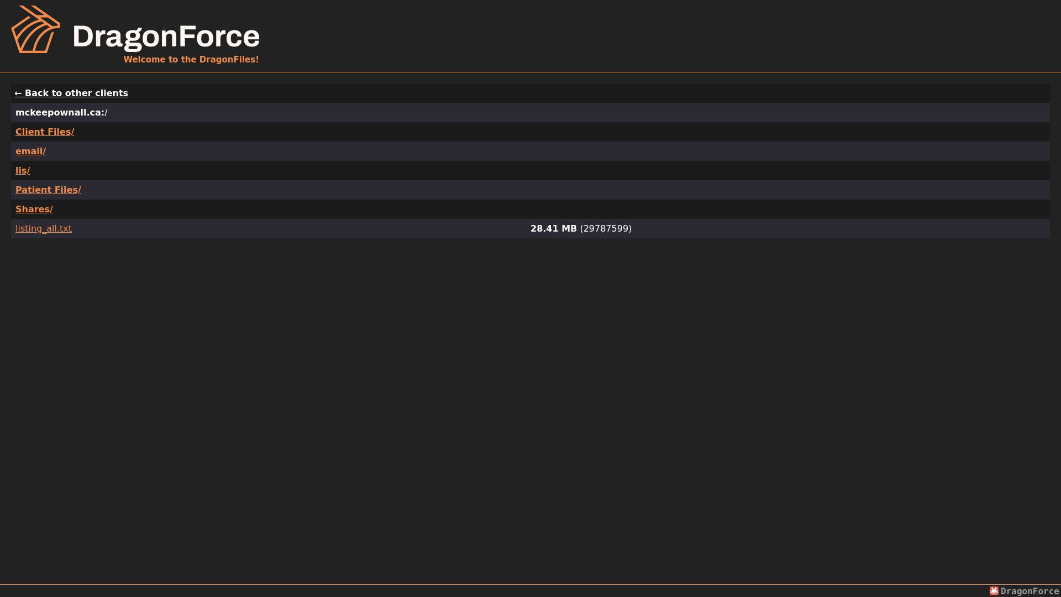
Task: Select the DragonForce header title
Action: (166, 36)
